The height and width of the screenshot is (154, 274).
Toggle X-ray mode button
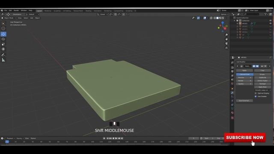211,18
